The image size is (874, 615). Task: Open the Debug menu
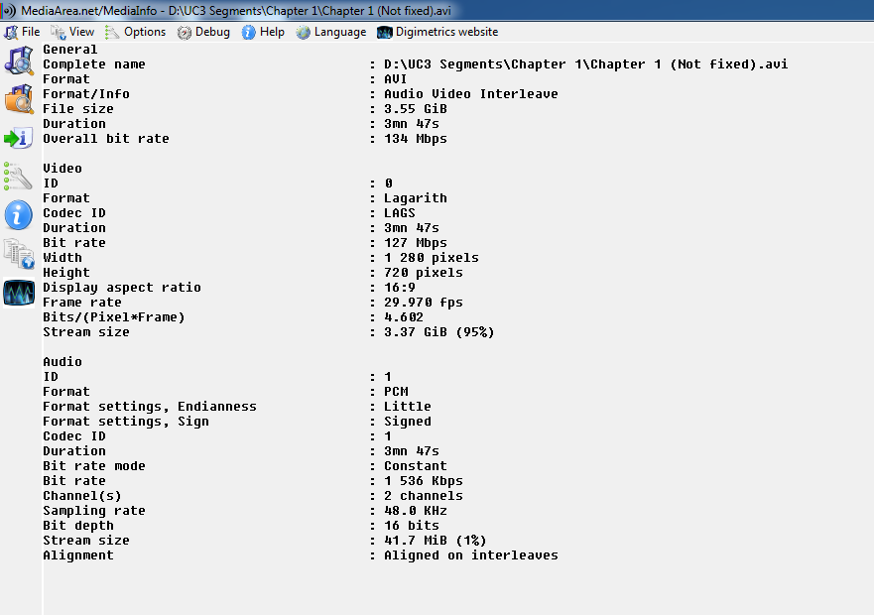tap(204, 32)
